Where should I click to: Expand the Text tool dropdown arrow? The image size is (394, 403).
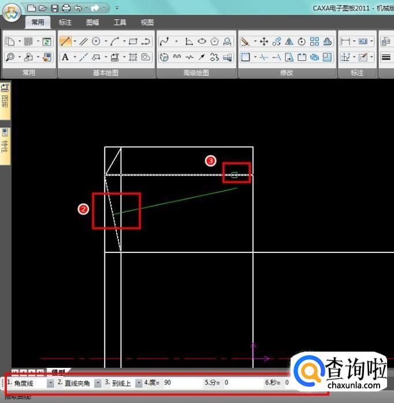click(75, 57)
